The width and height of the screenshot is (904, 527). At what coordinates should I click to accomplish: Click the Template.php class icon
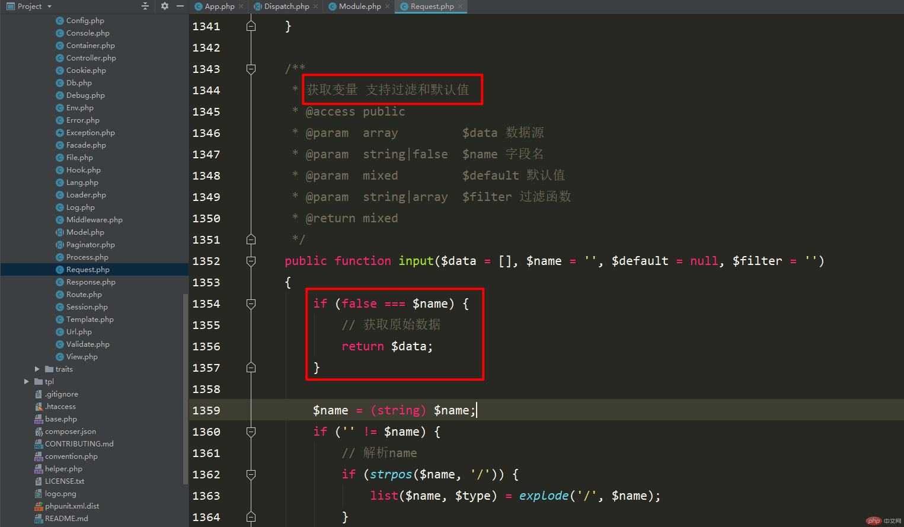(60, 320)
